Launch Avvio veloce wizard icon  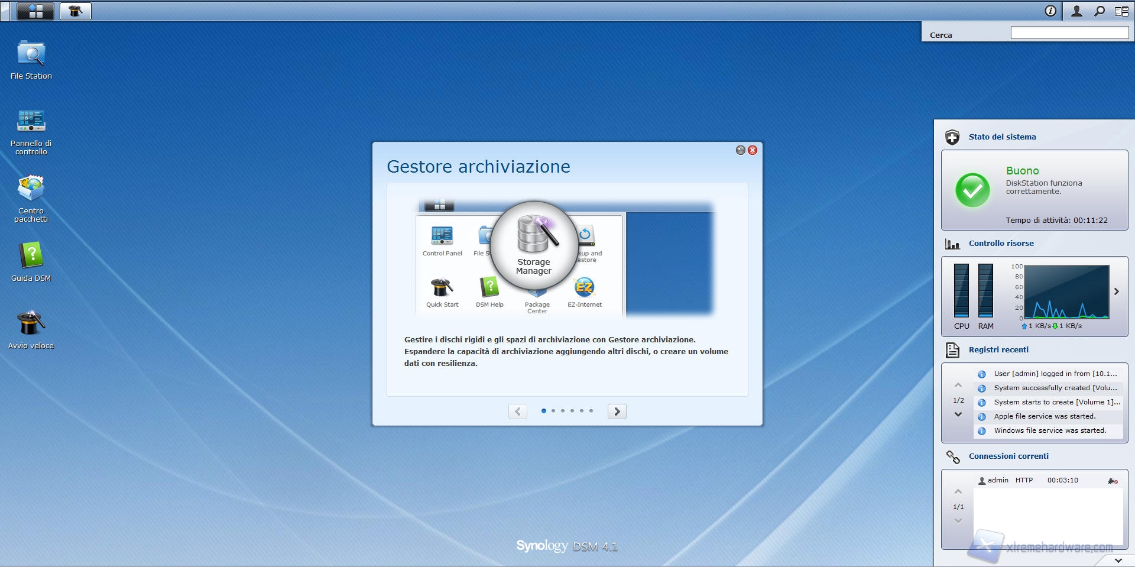coord(31,323)
